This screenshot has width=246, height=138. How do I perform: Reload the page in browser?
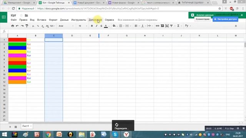[13, 8]
